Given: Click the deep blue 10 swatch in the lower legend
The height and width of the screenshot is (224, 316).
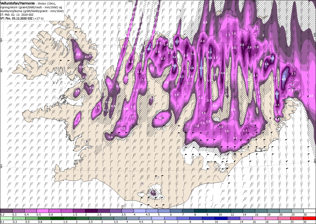Looking at the screenshot, I should (x=221, y=218).
